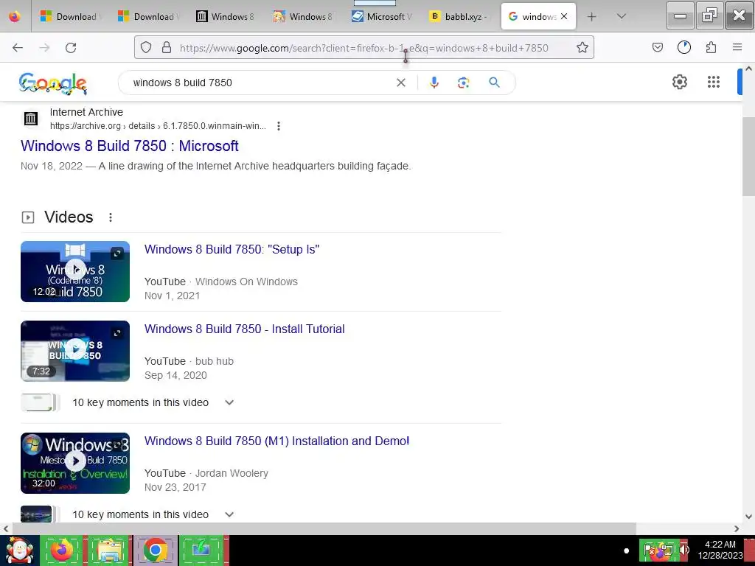
Task: Open the Save to Pocket icon
Action: click(x=658, y=47)
